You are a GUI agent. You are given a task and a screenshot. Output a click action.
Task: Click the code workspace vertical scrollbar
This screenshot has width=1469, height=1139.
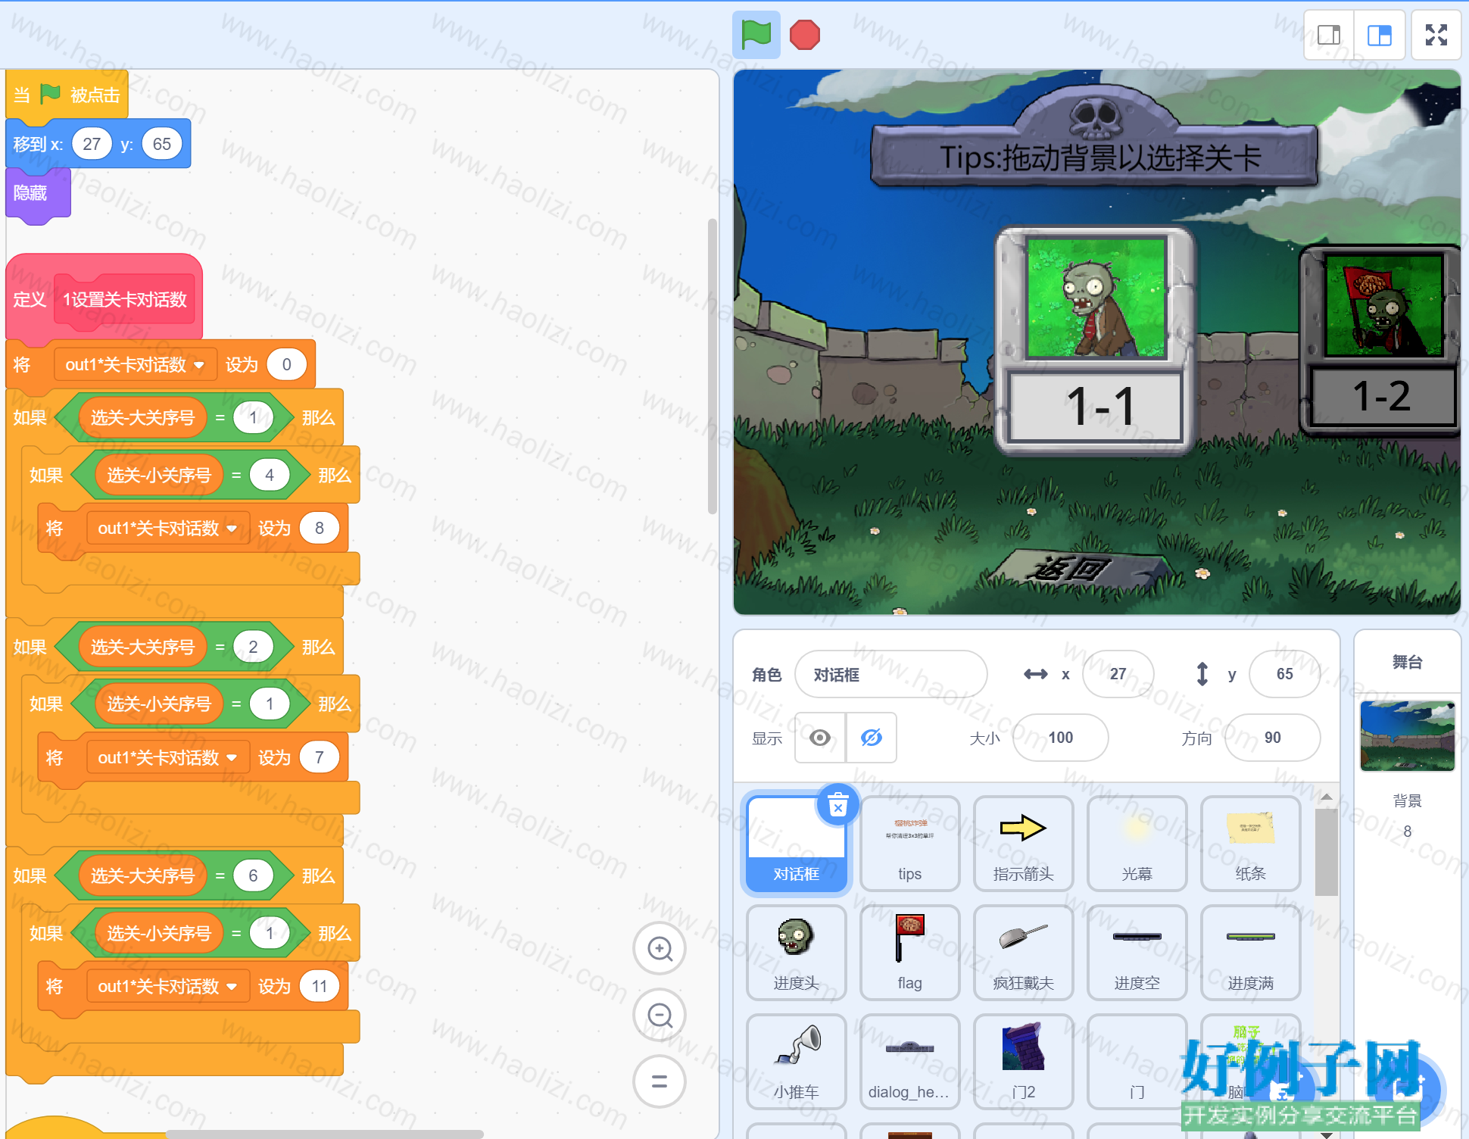pyautogui.click(x=712, y=367)
